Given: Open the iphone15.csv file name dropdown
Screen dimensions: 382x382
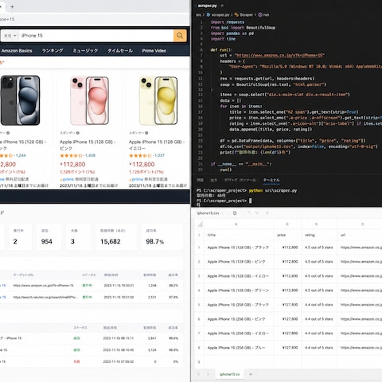Looking at the screenshot, I should coord(210,213).
